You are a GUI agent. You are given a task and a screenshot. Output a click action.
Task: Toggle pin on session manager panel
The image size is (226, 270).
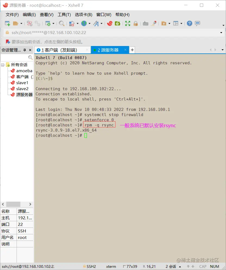click(x=24, y=50)
